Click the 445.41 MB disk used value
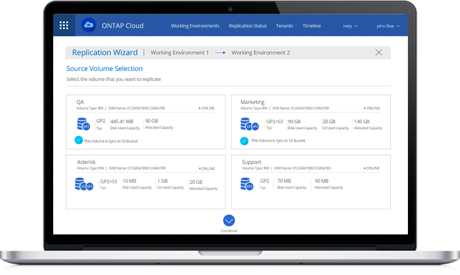Image resolution: width=460 pixels, height=275 pixels. [122, 121]
